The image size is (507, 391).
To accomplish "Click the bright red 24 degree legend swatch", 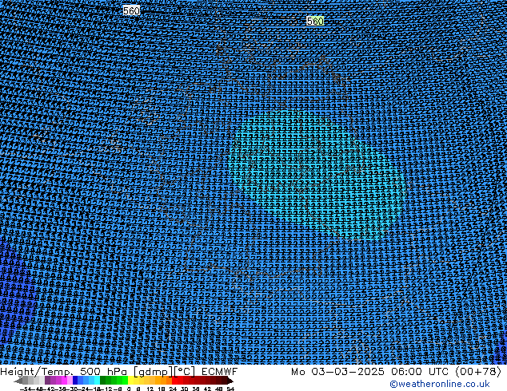I will click(x=174, y=380).
